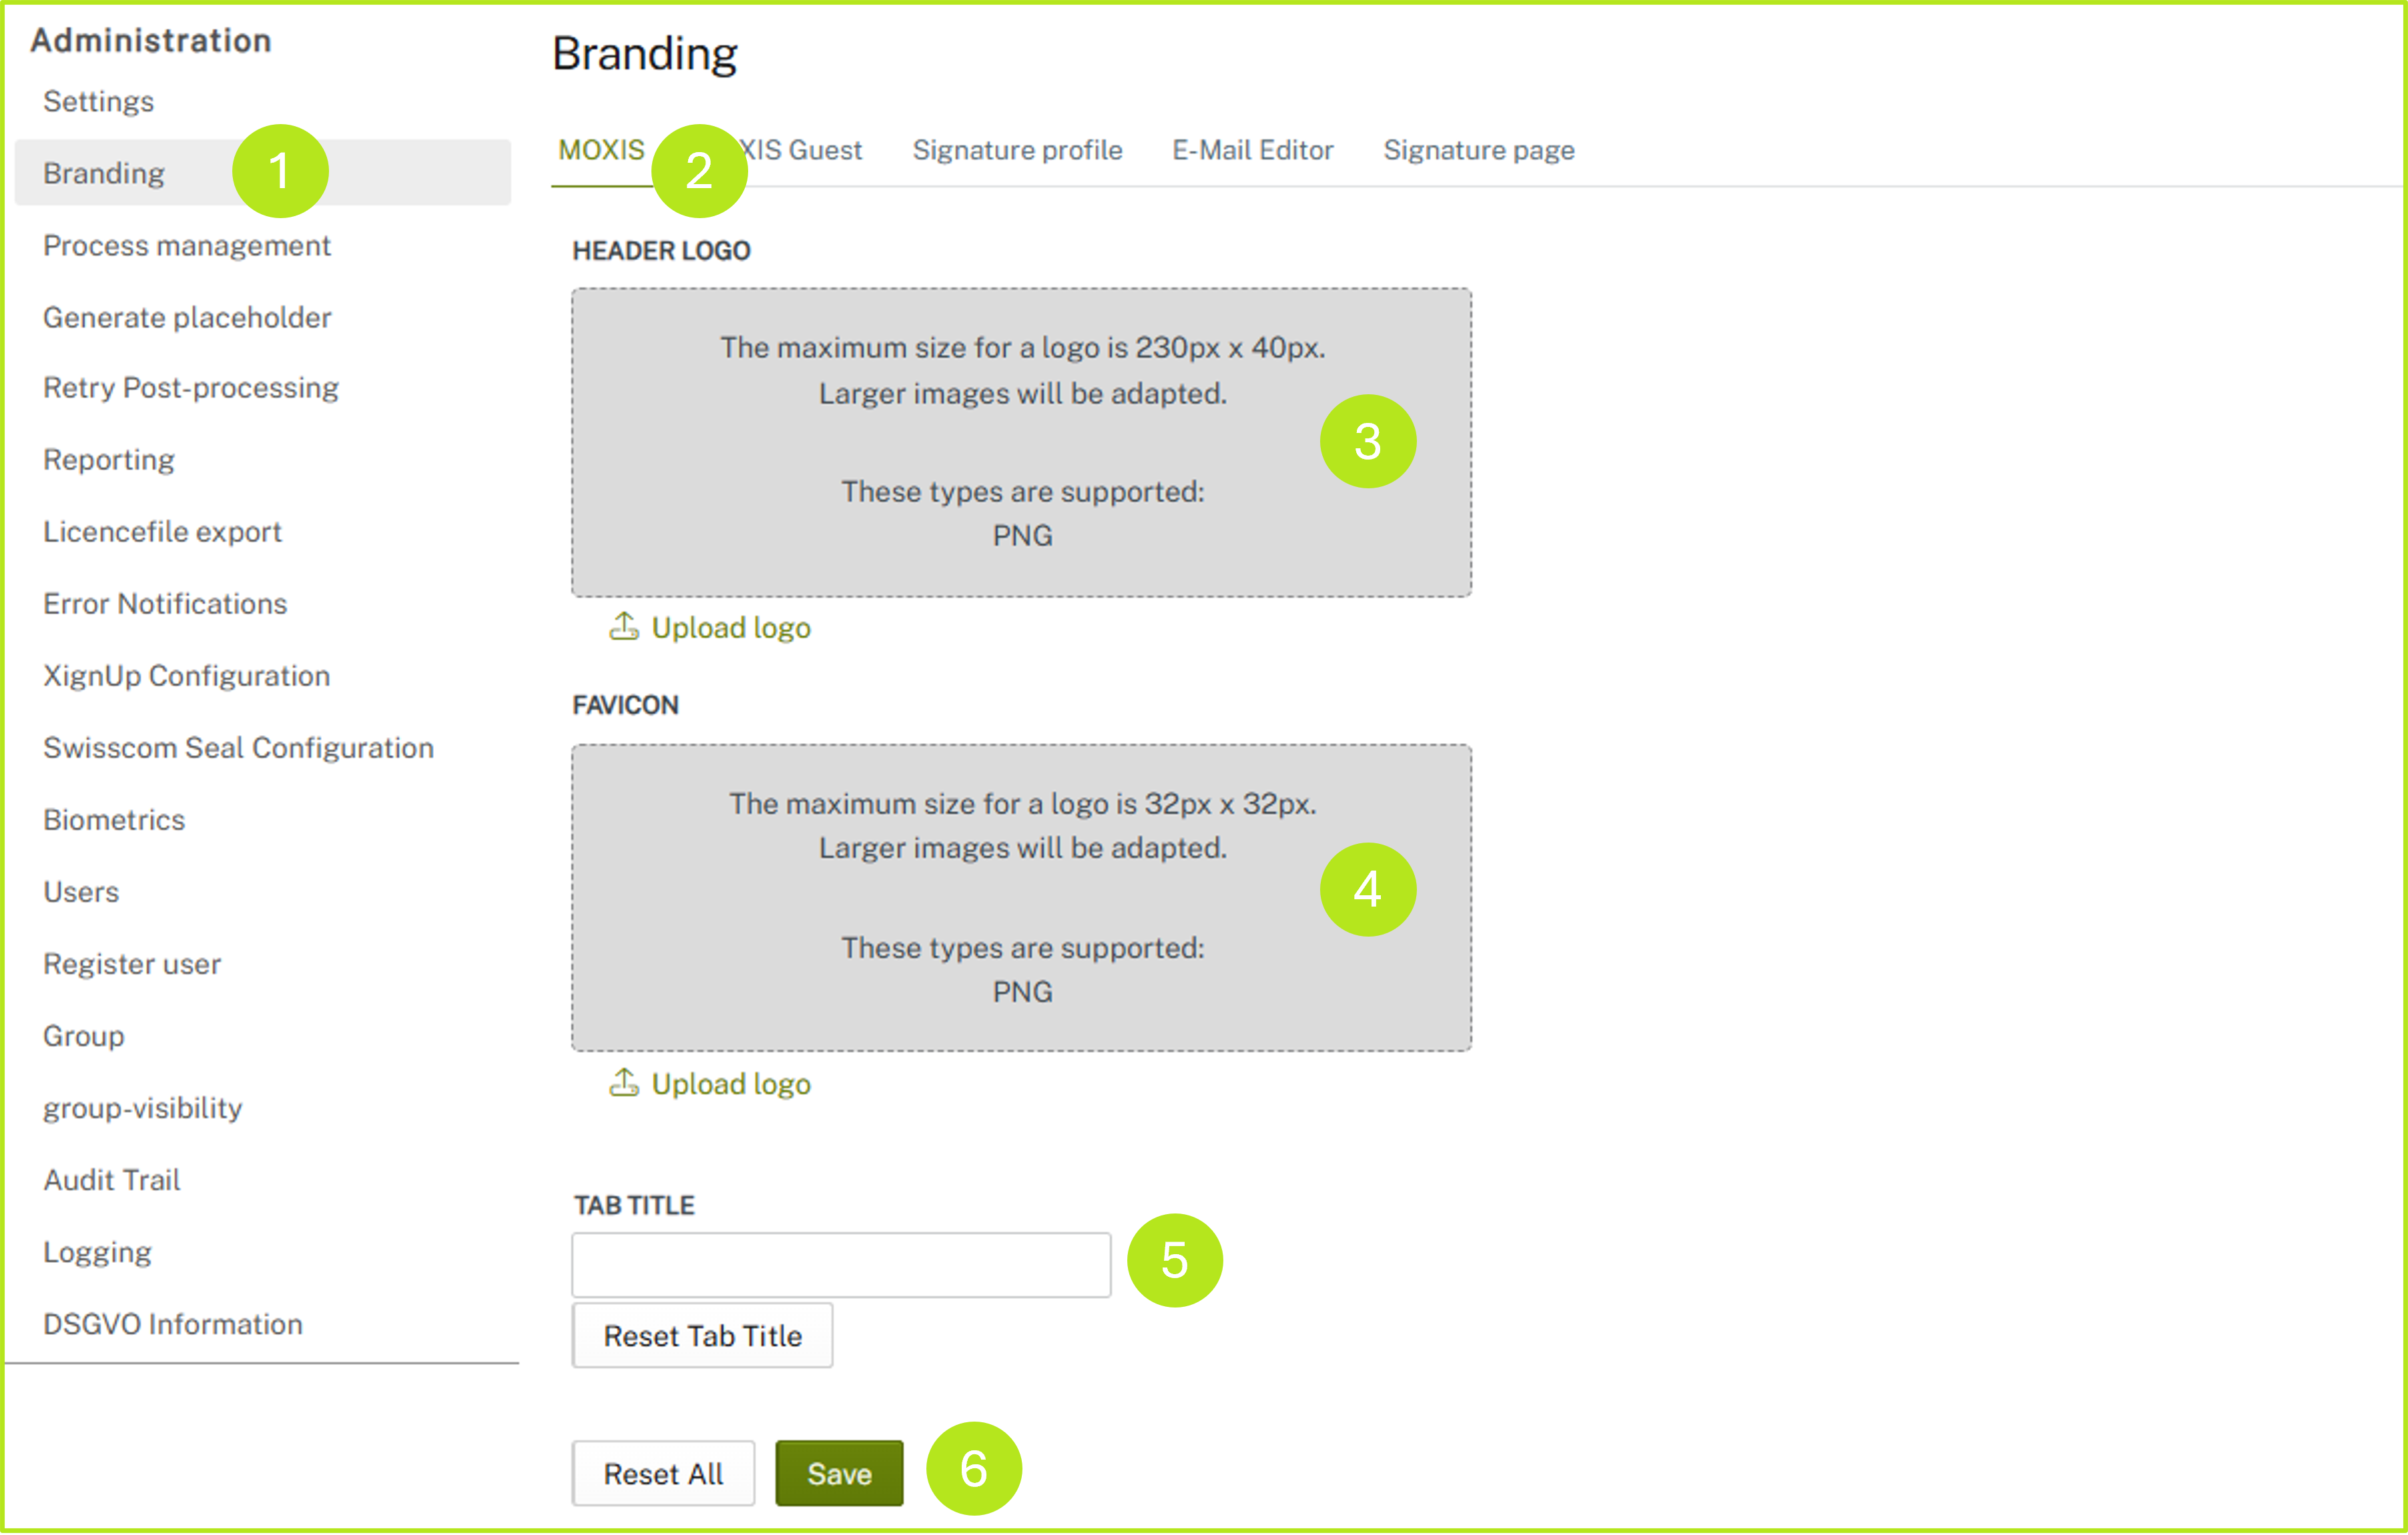Go to Register user page

coord(131,965)
